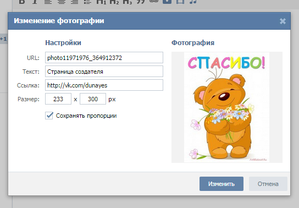Cancel with the Отмена button
The width and height of the screenshot is (299, 208).
pos(268,184)
